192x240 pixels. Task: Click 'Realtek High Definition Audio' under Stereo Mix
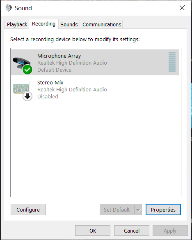72,90
